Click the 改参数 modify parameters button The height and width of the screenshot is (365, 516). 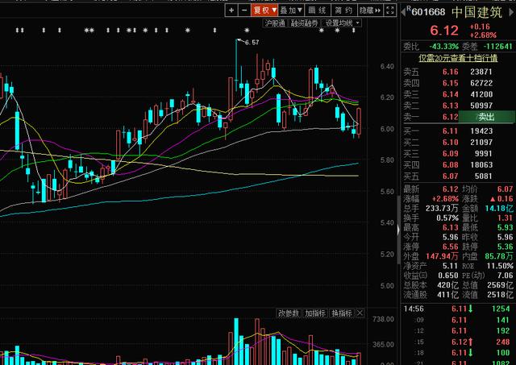289,313
